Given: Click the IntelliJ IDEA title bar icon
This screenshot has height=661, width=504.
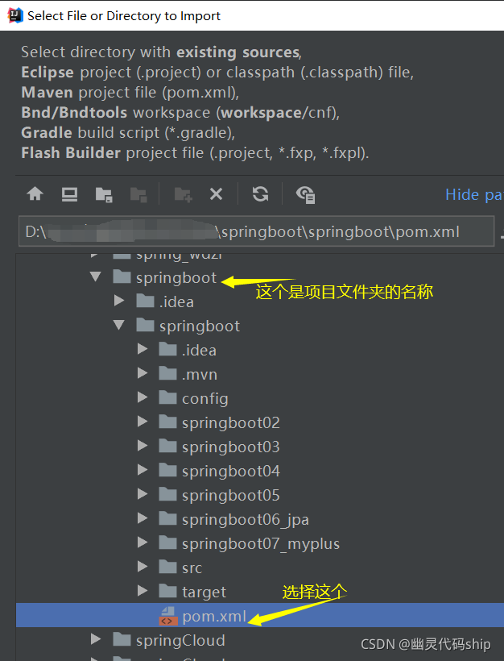Looking at the screenshot, I should [15, 15].
